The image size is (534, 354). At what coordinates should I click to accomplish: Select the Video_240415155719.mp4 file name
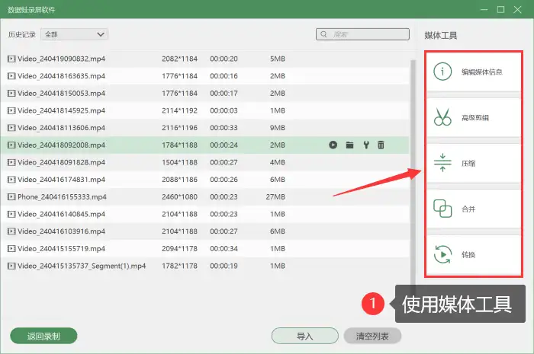(61, 249)
